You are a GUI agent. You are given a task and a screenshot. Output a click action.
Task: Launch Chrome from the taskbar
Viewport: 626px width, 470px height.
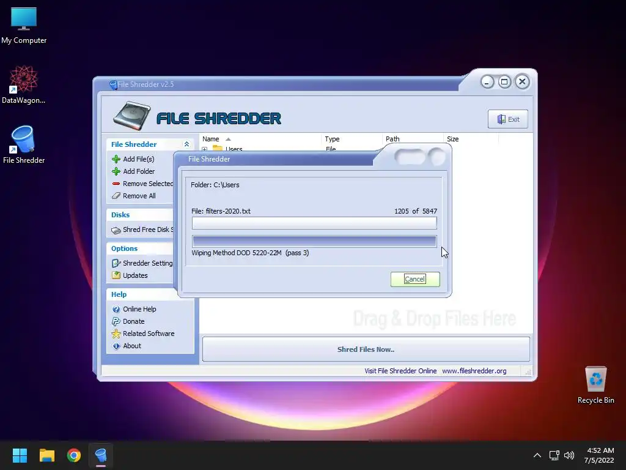[x=74, y=455]
